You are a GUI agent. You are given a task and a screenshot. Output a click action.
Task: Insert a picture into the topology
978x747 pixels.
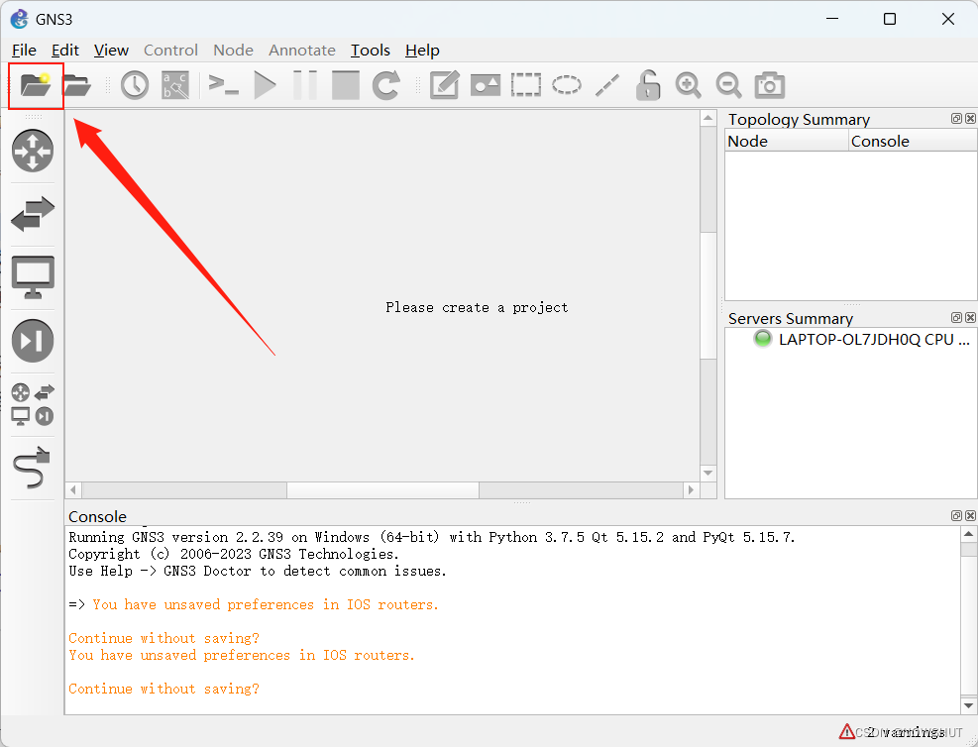coord(486,85)
